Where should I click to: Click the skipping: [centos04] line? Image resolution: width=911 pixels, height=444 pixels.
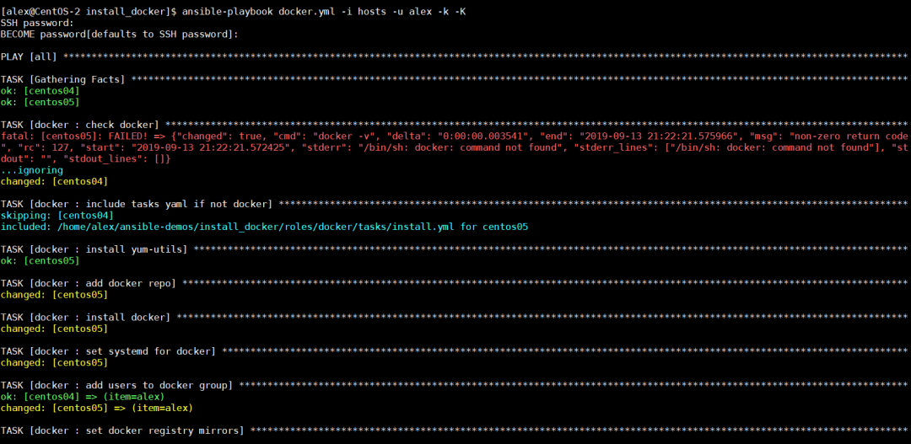tap(57, 216)
